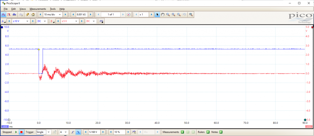This screenshot has height=136, width=314.
Task: Open the math channels waveform button
Action: click(x=101, y=21)
